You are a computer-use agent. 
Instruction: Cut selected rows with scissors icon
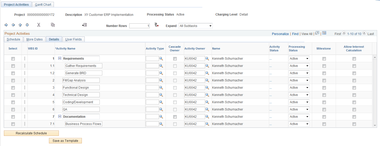pyautogui.click(x=39, y=25)
